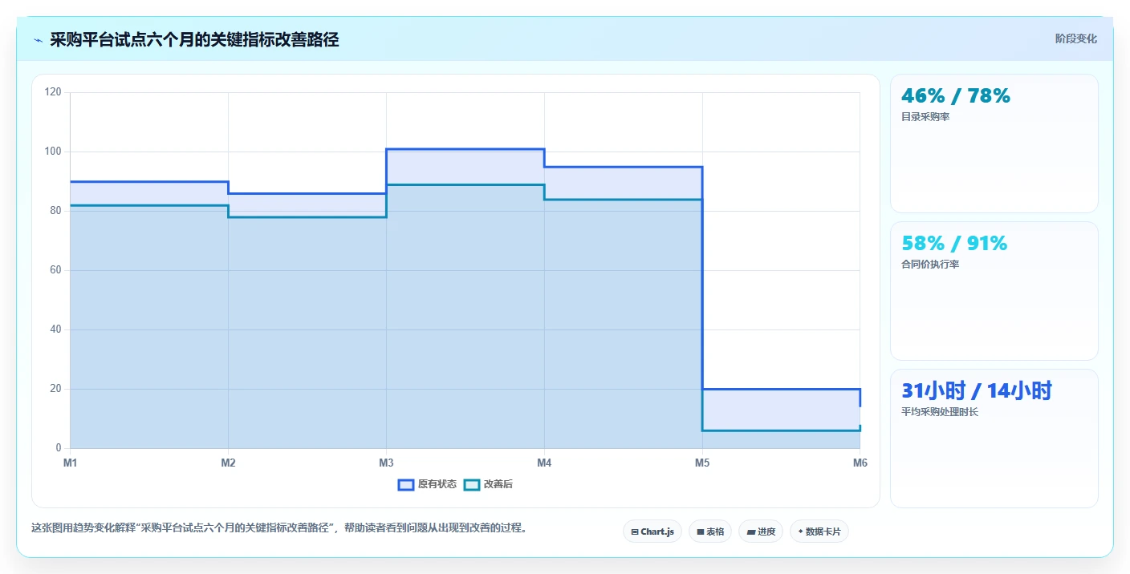This screenshot has width=1130, height=574.
Task: Toggle the 原有状态 legend item
Action: coord(428,484)
